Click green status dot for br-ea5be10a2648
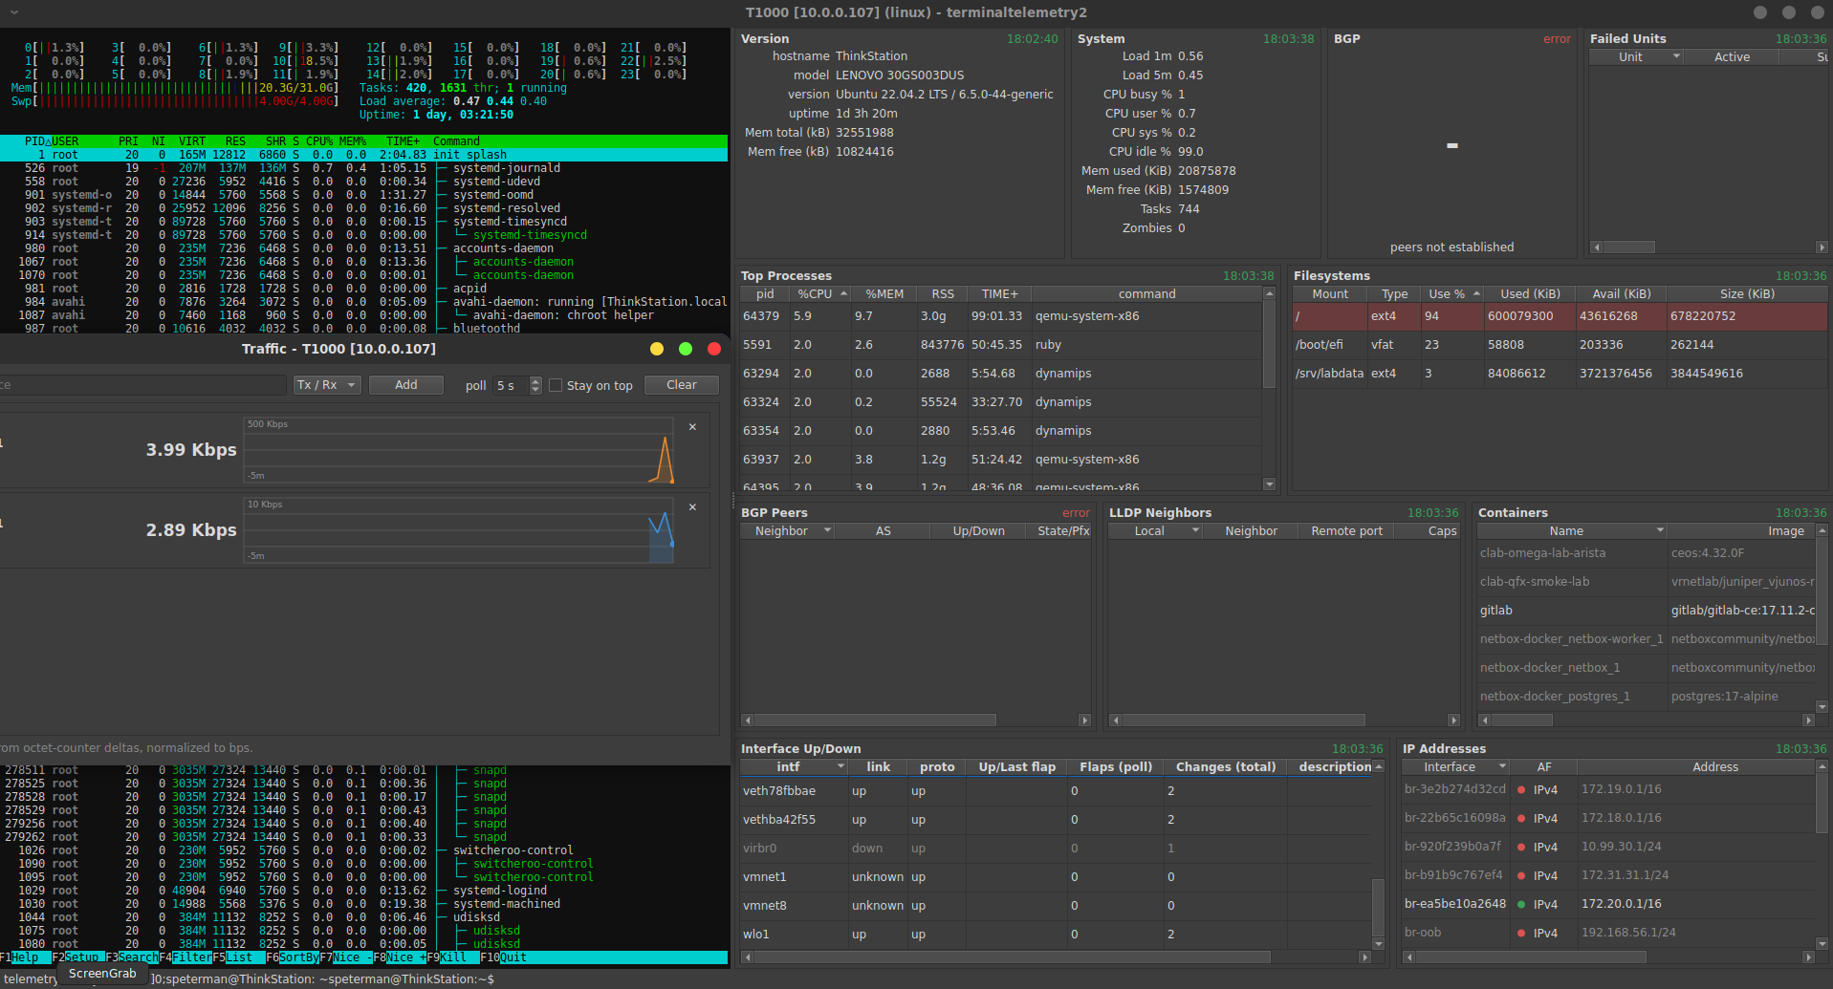The image size is (1833, 989). click(x=1520, y=904)
